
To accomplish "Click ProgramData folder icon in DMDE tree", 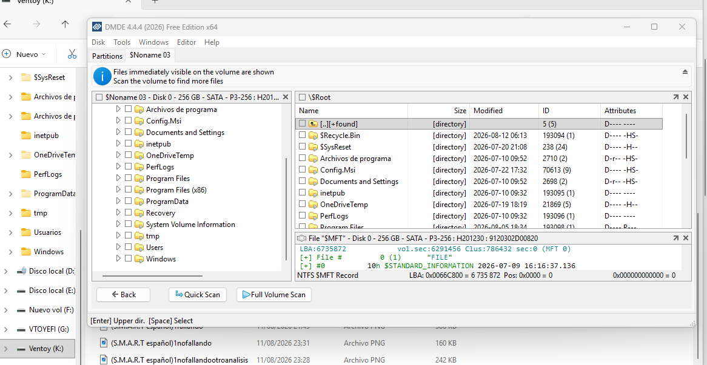I will pyautogui.click(x=139, y=202).
